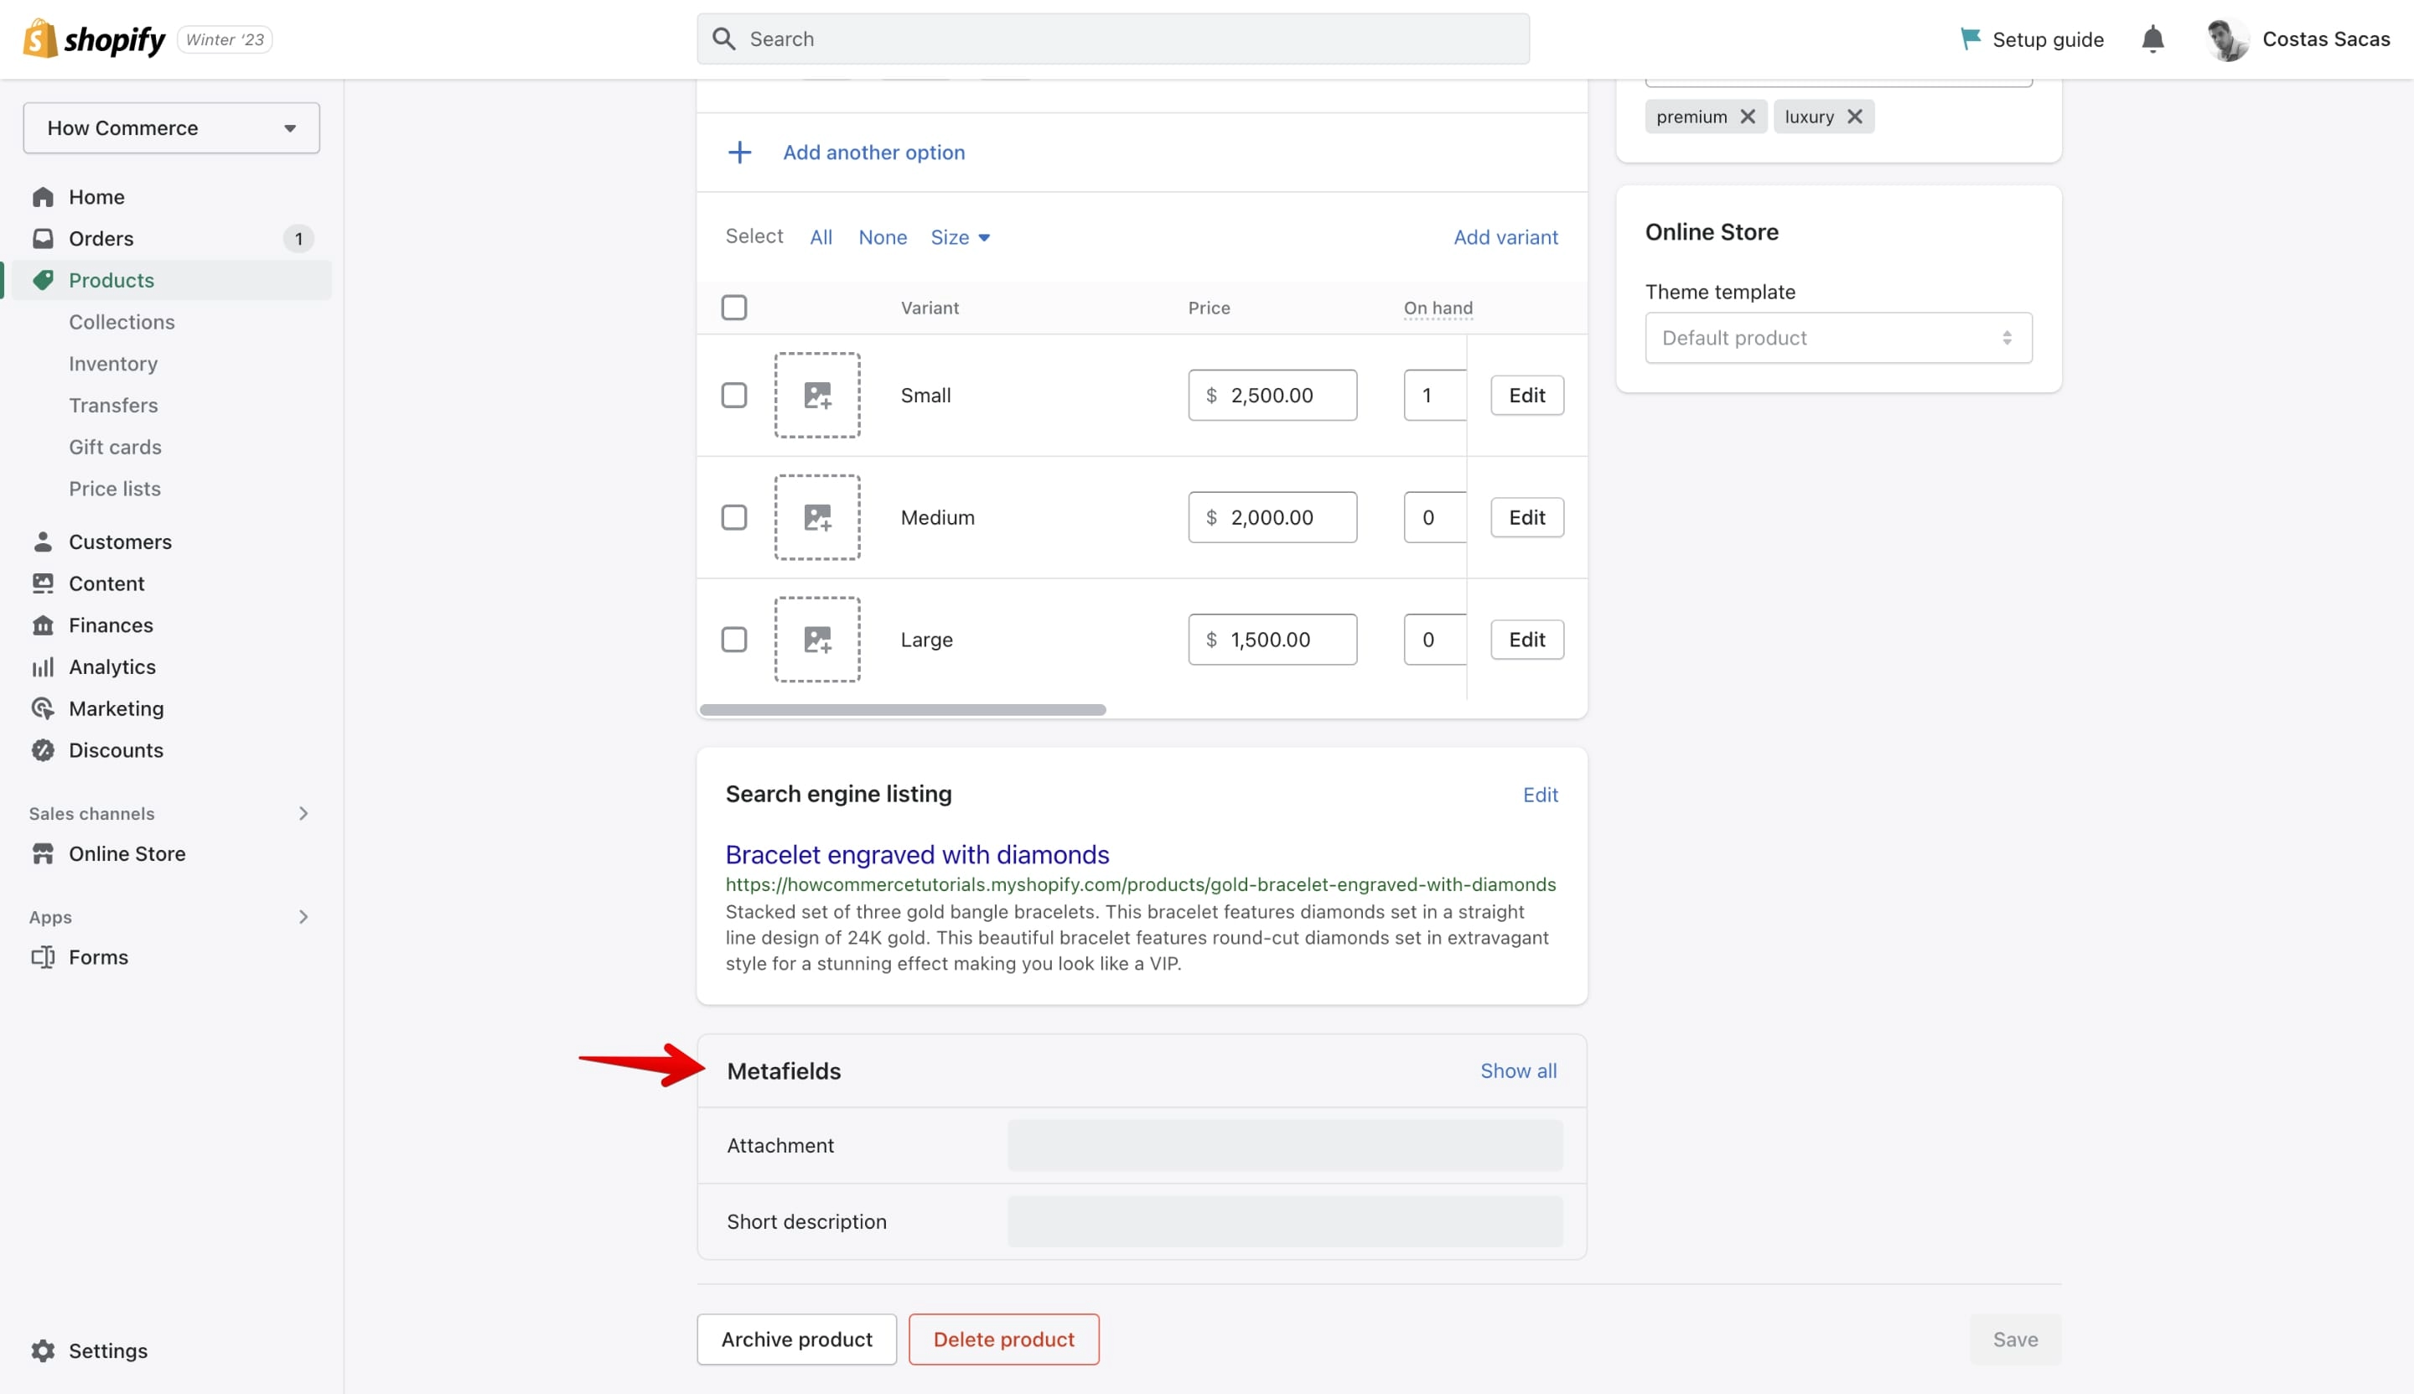Screen dimensions: 2414x1394
Task: Edit the Medium variant
Action: click(x=1526, y=518)
